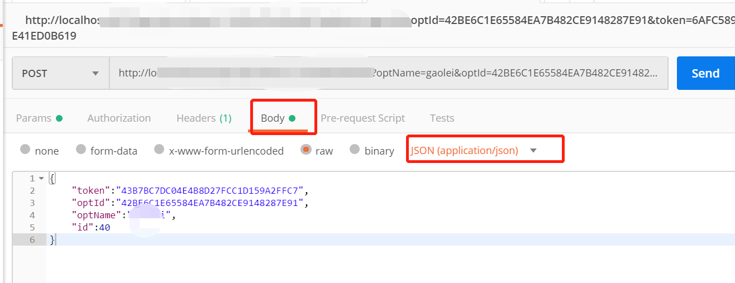The height and width of the screenshot is (283, 735).
Task: Select the raw radio button
Action: pos(306,150)
